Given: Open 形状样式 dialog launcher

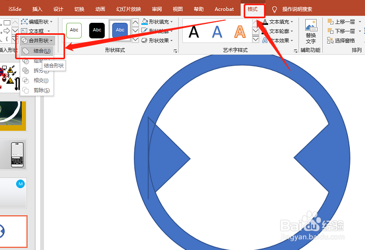Looking at the screenshot, I should (175, 51).
